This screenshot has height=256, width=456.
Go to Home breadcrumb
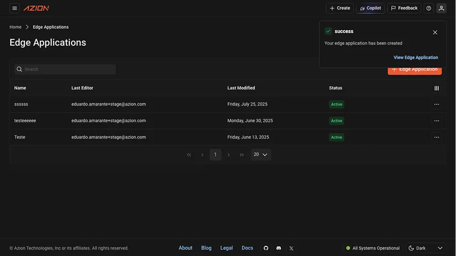pos(15,27)
